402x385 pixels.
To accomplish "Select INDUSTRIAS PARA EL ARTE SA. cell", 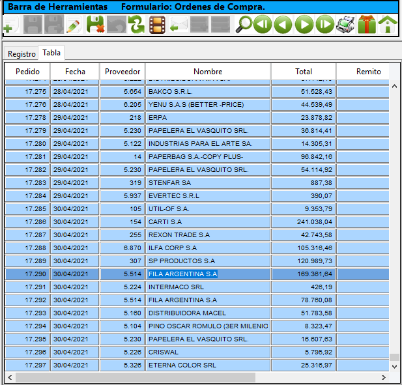I will [208, 144].
